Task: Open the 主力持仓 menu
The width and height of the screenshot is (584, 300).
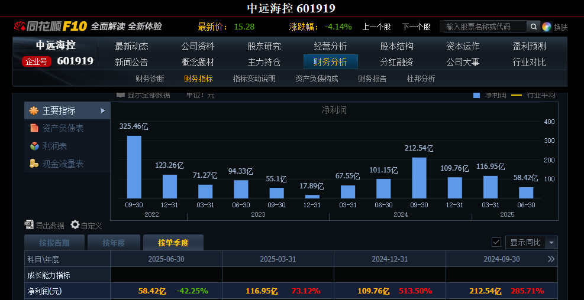Action: point(264,62)
